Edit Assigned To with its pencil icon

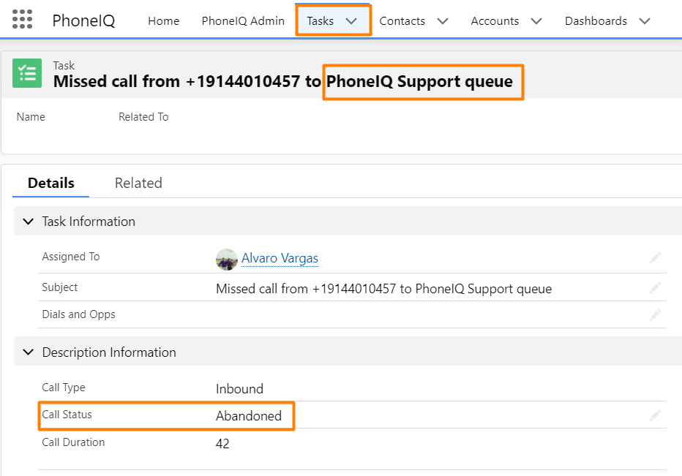[655, 258]
